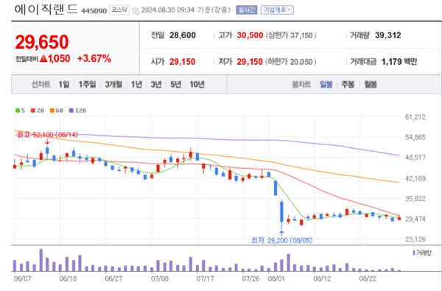Viewport: 442px width, 291px height.
Task: Click the green 5-day moving average legend
Action: (20, 111)
